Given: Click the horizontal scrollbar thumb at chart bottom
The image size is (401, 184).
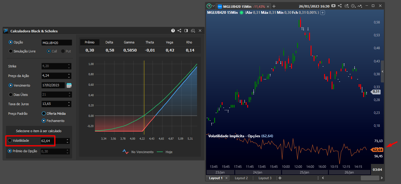Looking at the screenshot, I should point(370,178).
